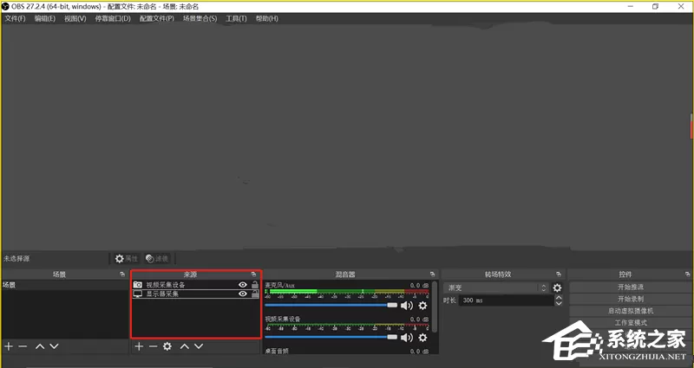The width and height of the screenshot is (694, 368).
Task: Pop out the 混音器 dock panel
Action: tap(432, 274)
